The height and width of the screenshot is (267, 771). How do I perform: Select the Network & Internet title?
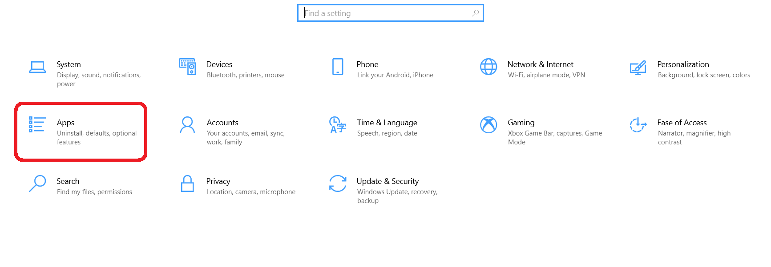click(x=541, y=64)
